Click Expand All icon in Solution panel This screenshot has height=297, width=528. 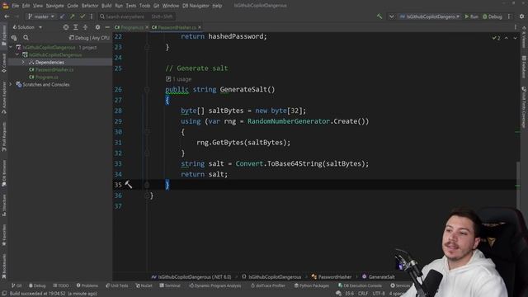[76, 27]
